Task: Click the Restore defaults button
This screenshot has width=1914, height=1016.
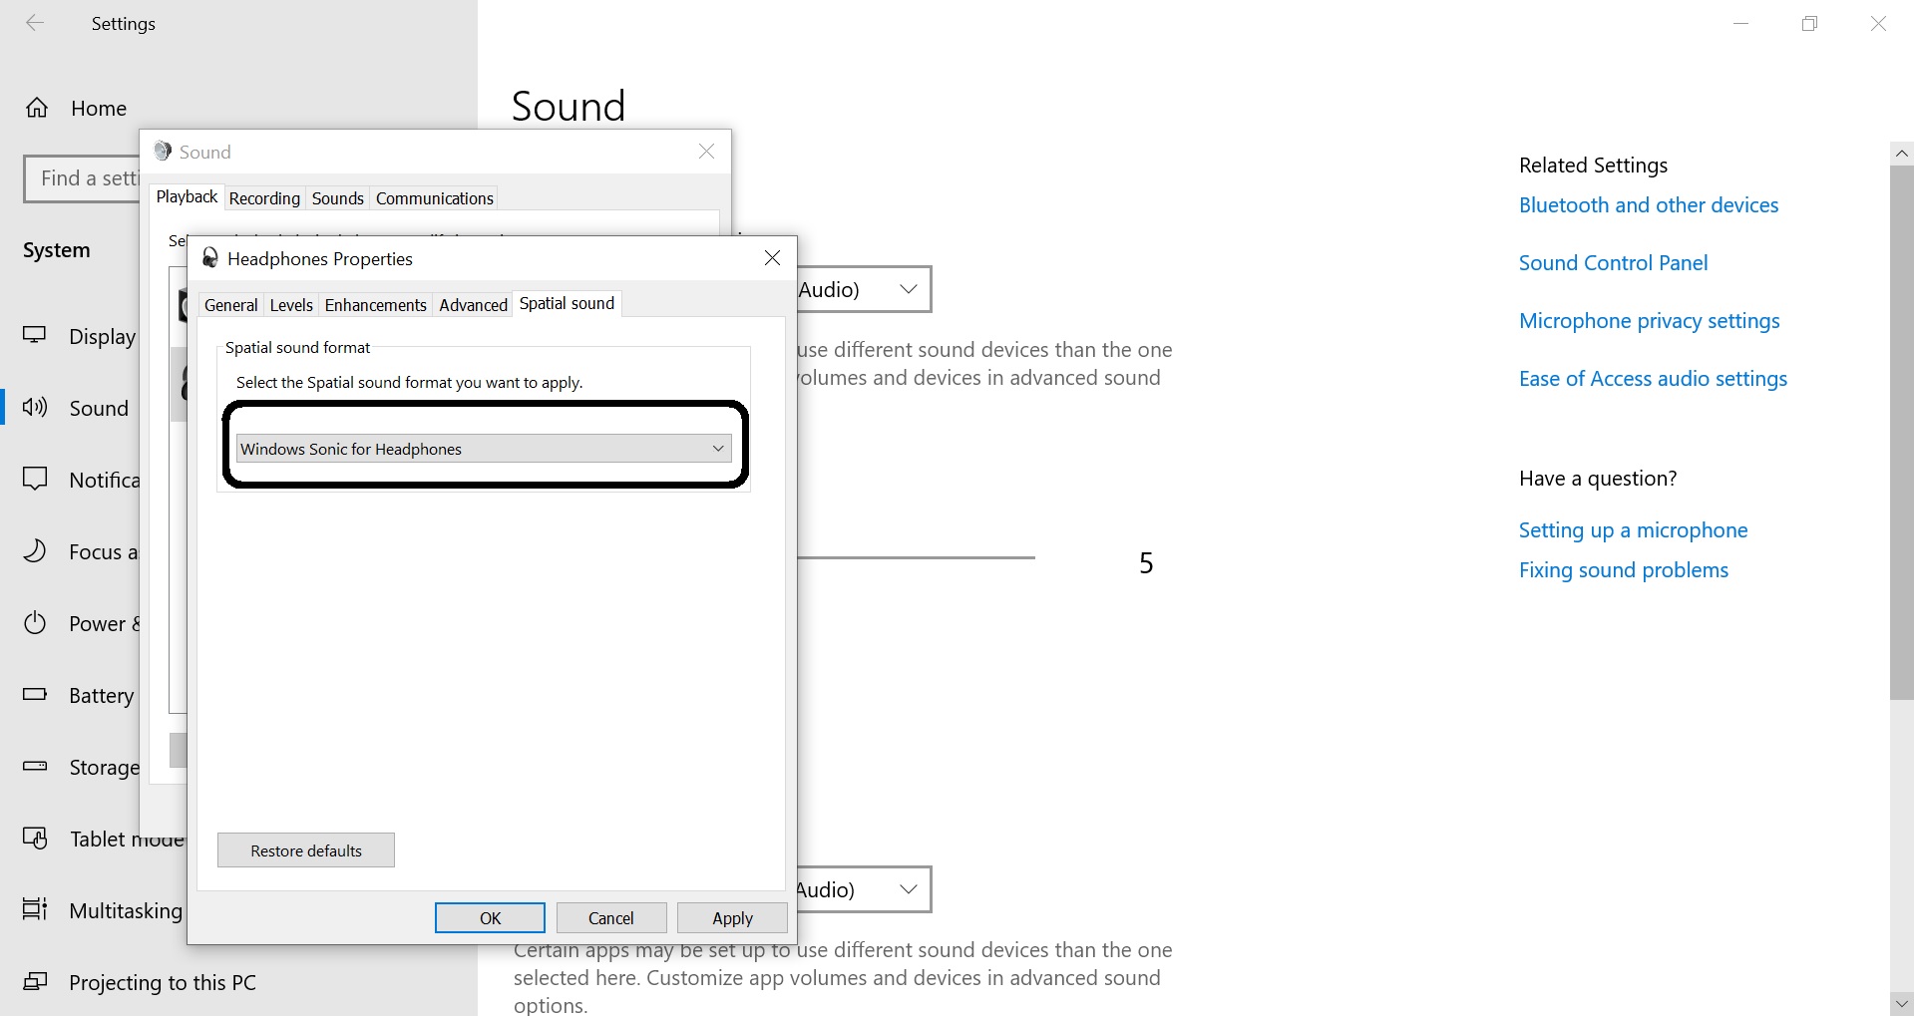Action: tap(306, 850)
